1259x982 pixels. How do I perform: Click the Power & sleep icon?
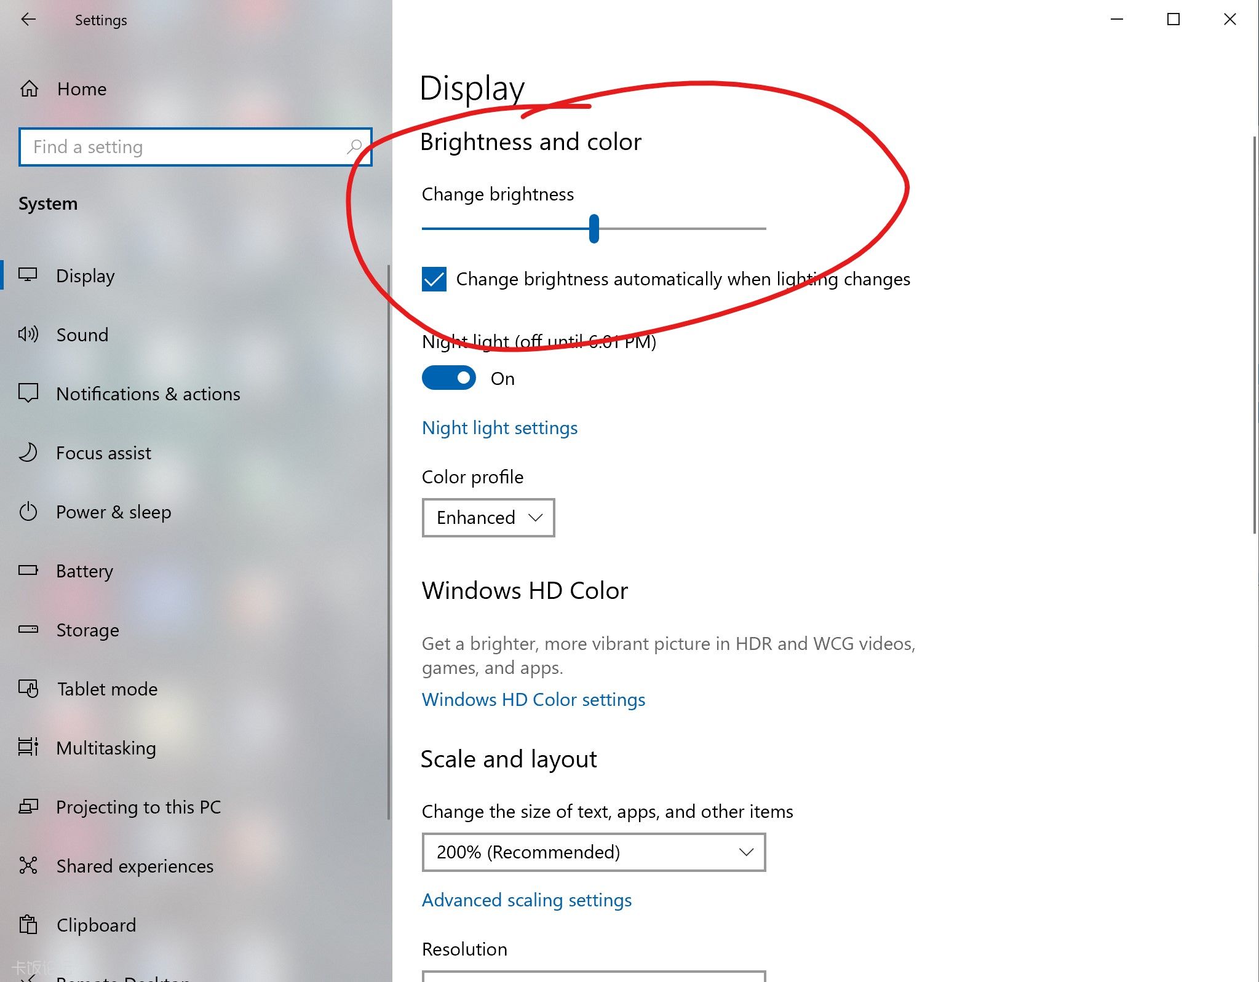click(x=28, y=511)
